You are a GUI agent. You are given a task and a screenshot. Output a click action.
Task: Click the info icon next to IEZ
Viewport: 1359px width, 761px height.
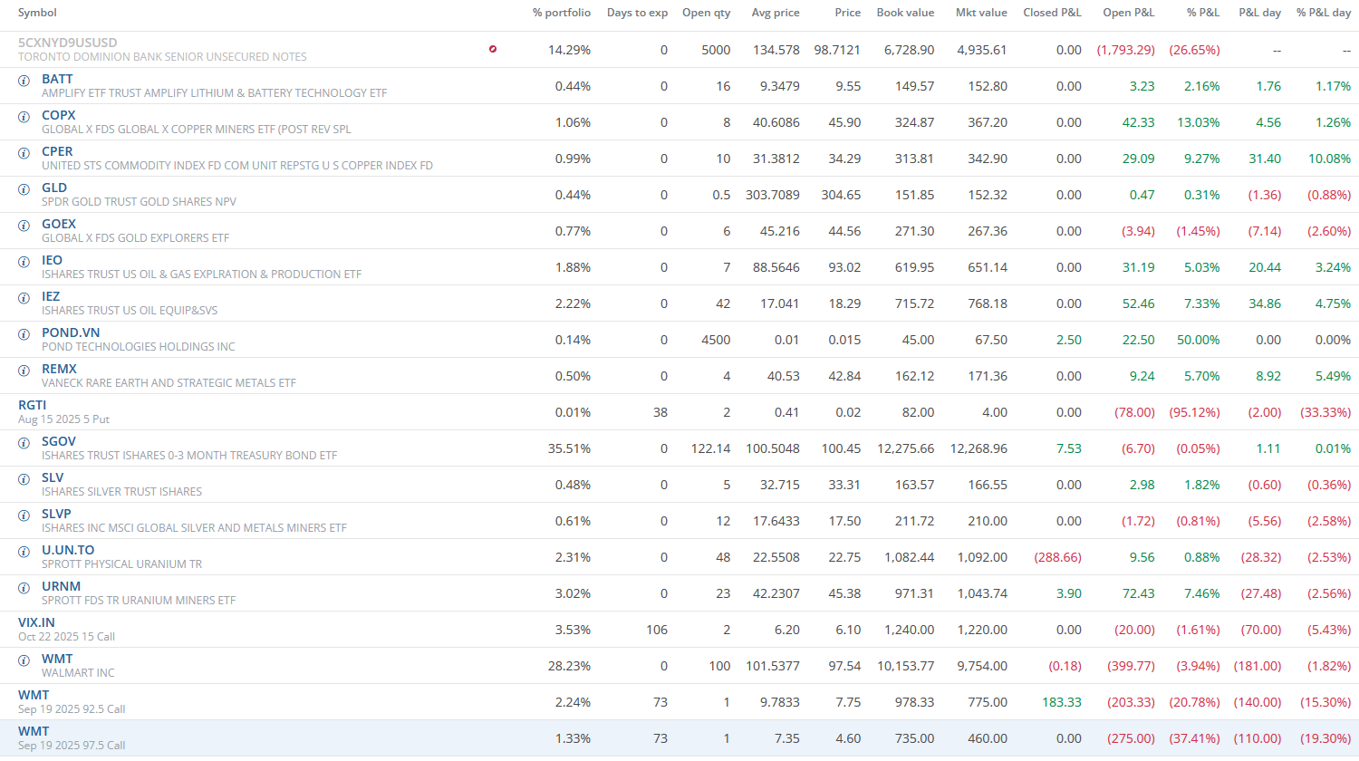click(x=24, y=298)
